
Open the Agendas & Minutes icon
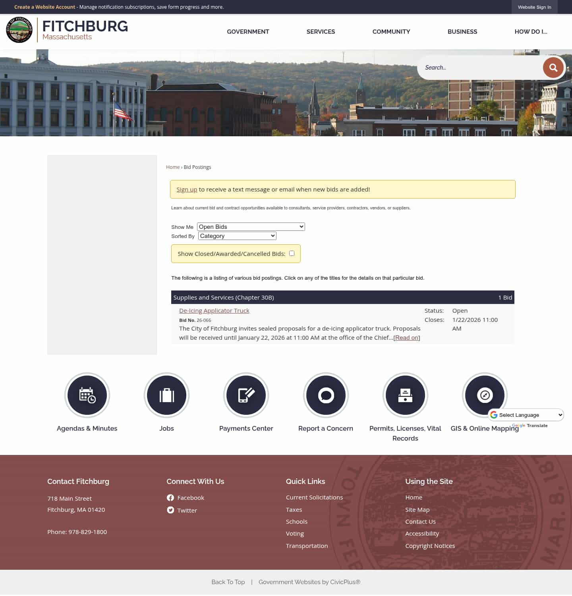[x=87, y=395]
